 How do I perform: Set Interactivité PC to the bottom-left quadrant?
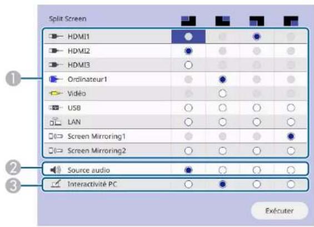(x=257, y=184)
